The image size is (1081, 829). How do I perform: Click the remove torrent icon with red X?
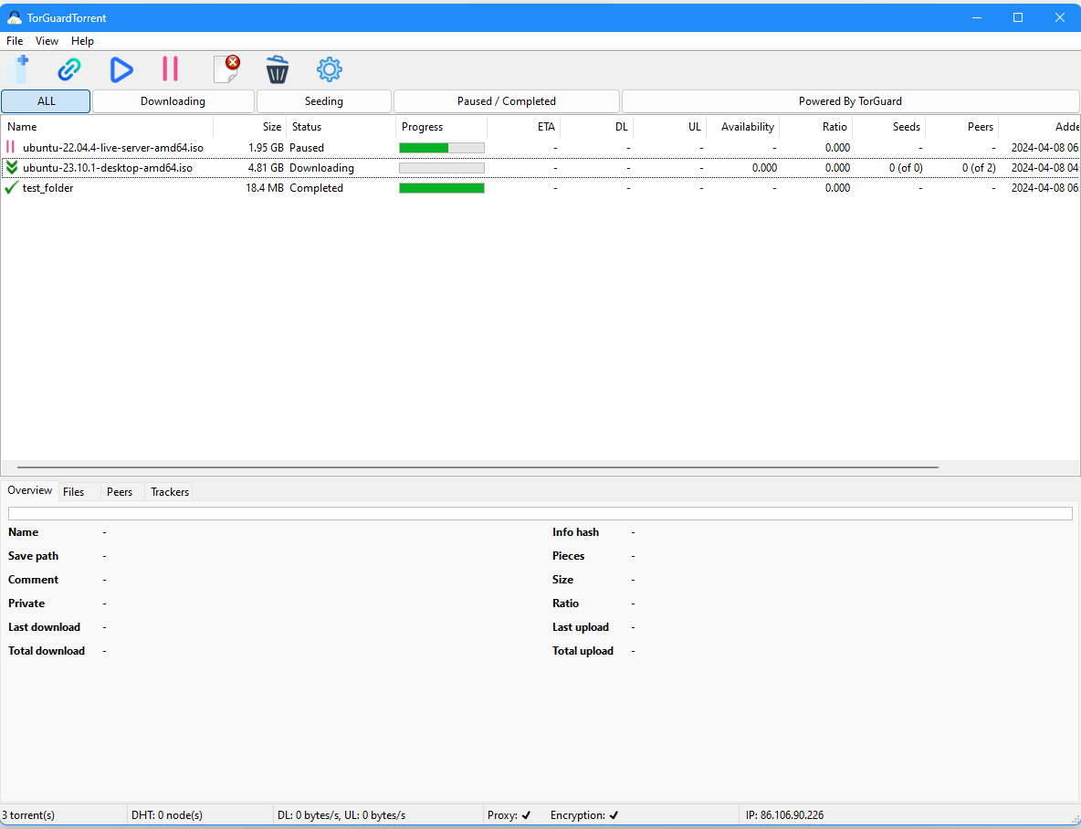click(x=226, y=68)
